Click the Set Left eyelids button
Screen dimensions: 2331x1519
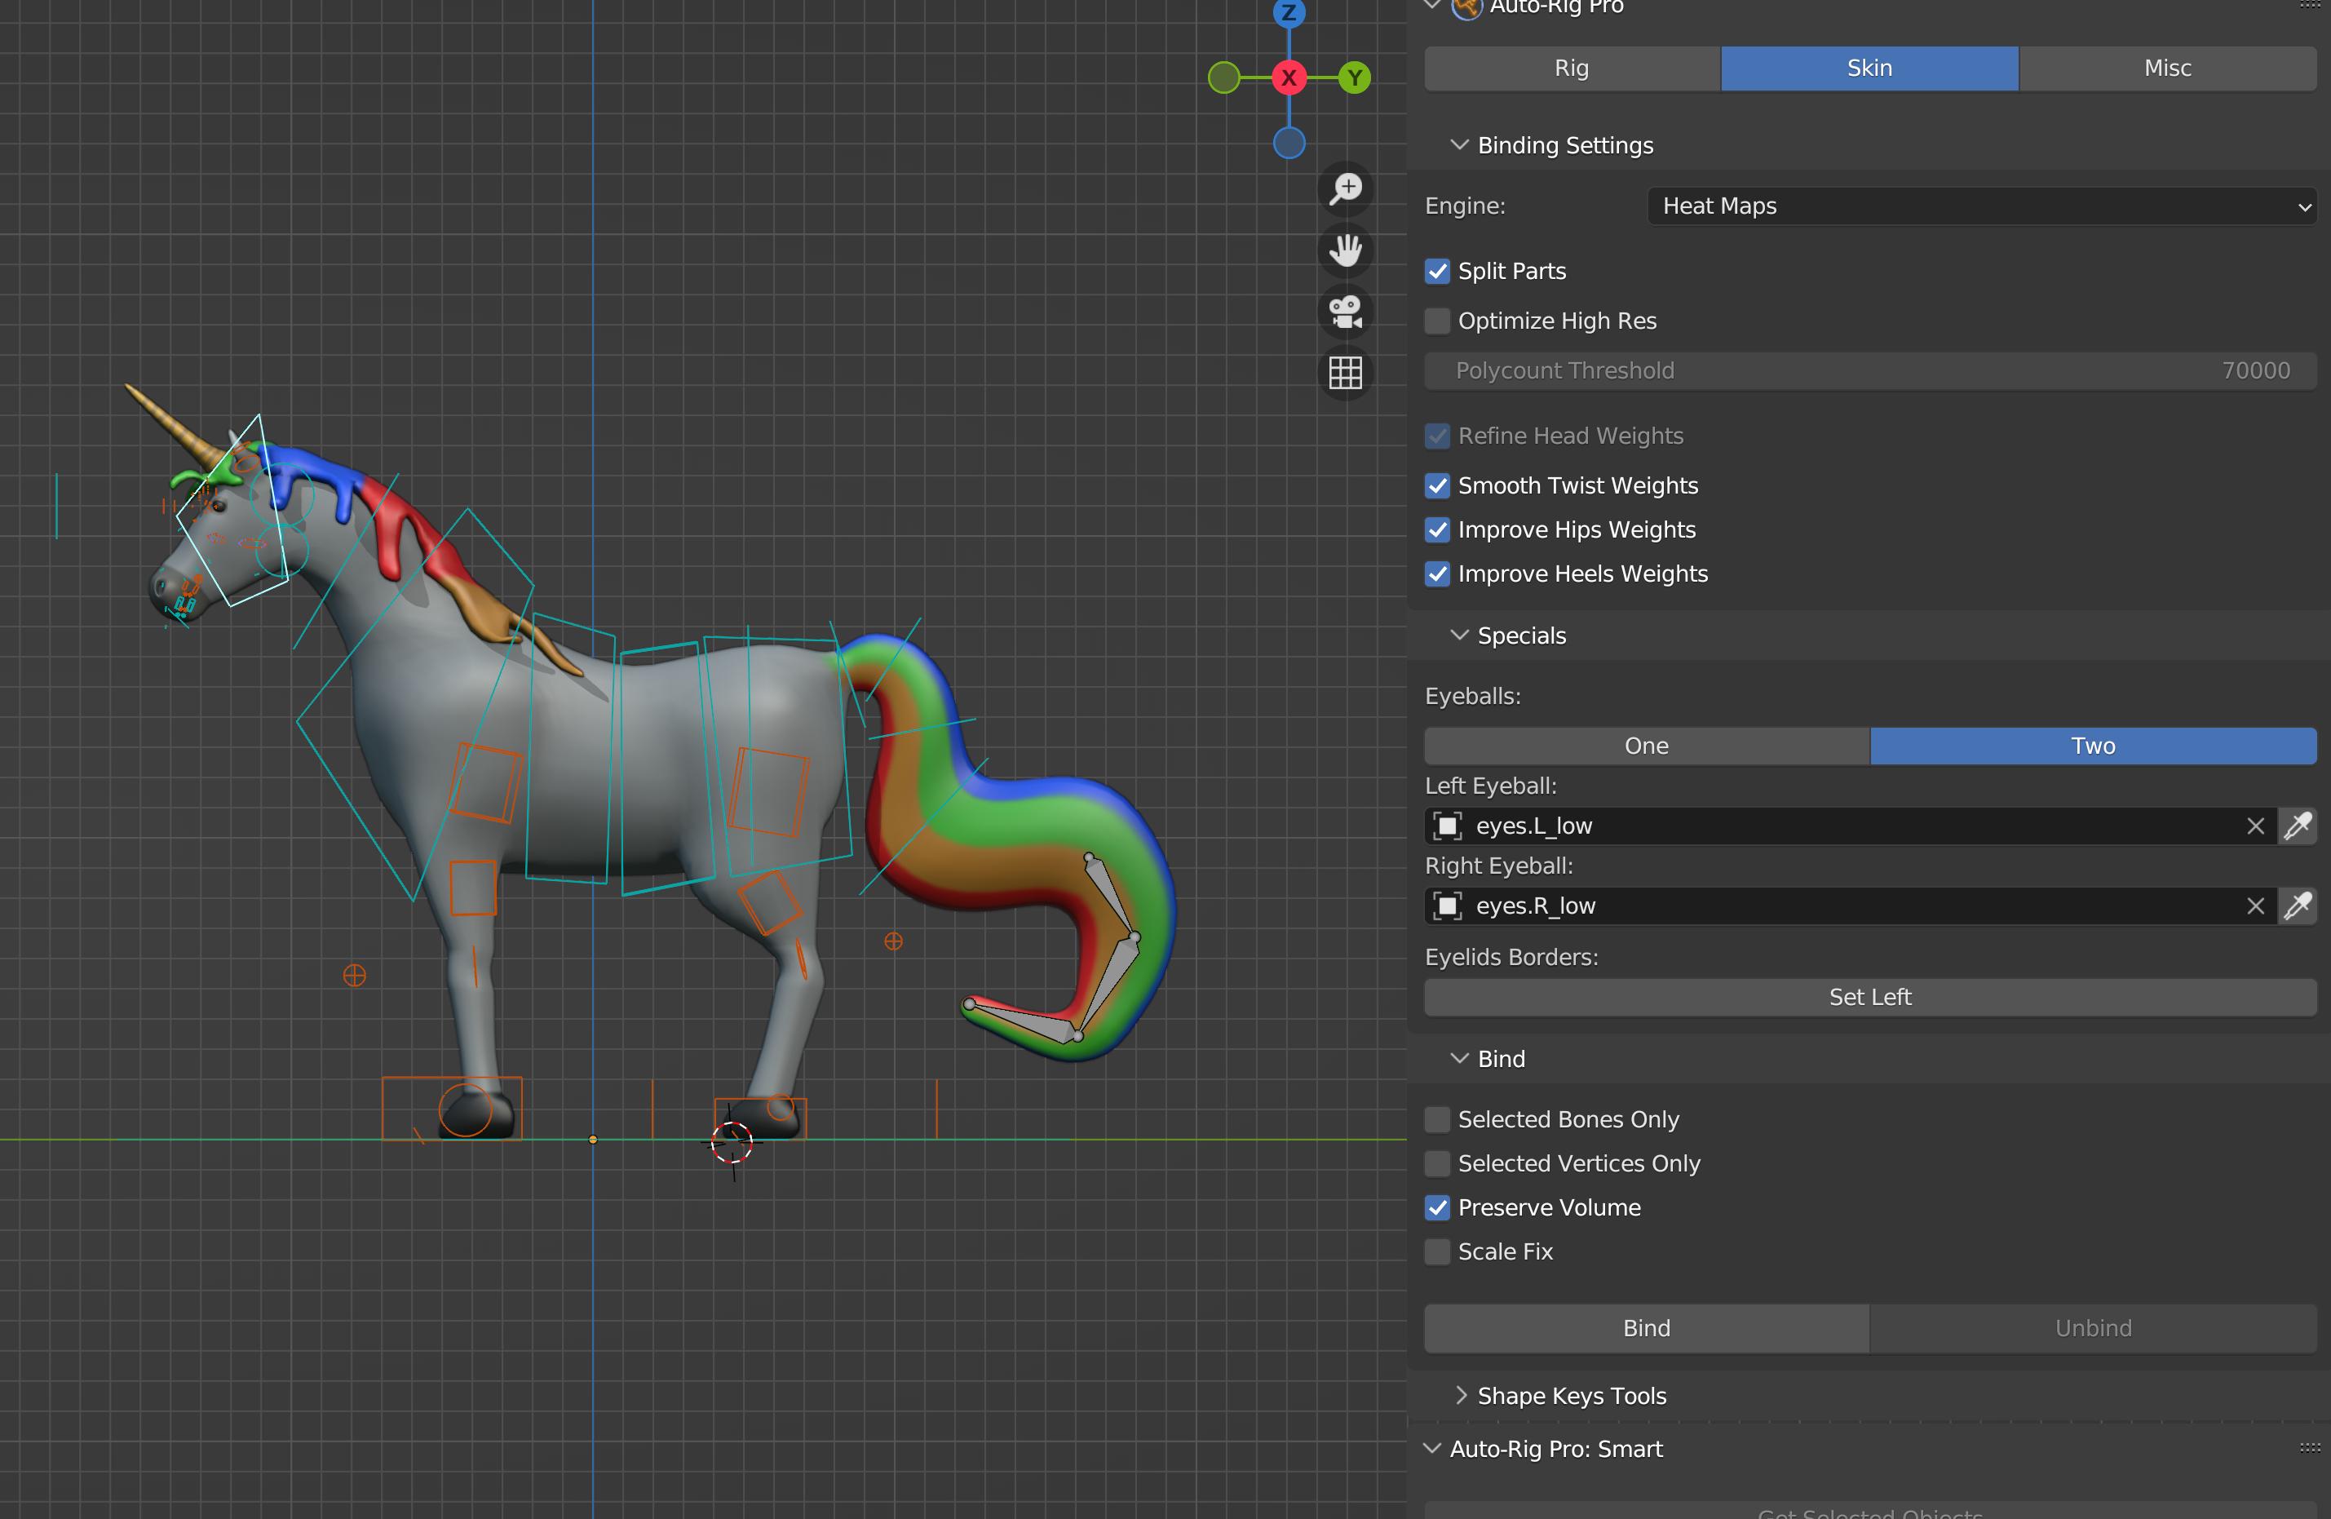point(1869,997)
